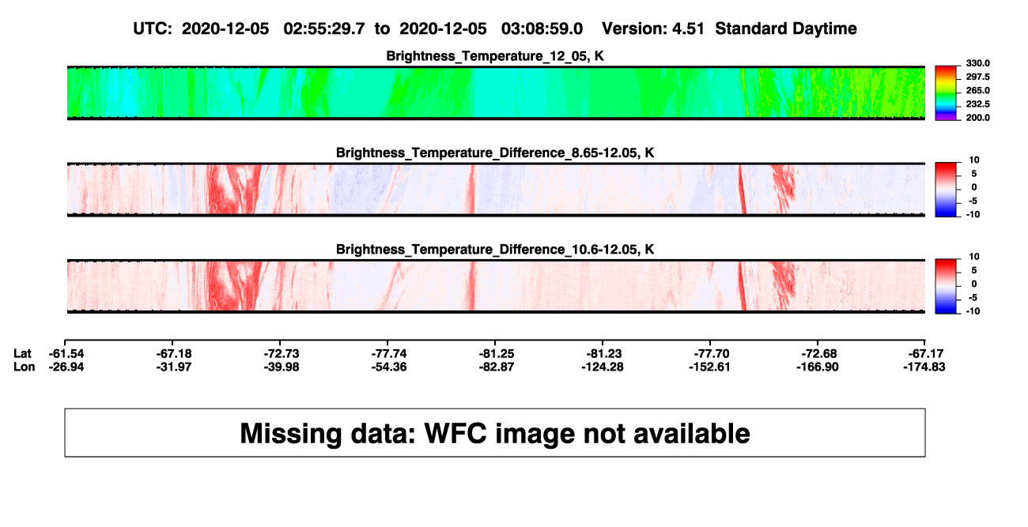
Task: Click the latitude value -77.74
Action: coord(390,352)
